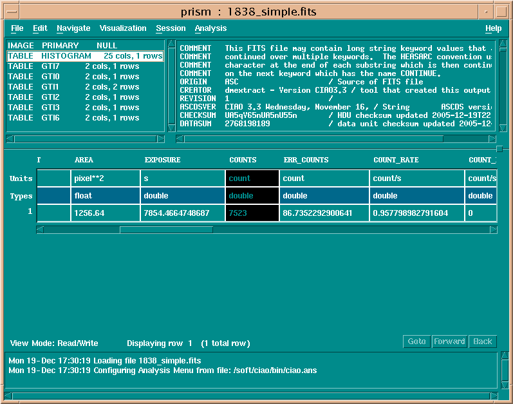
Task: Select the TABLE GTI2 block
Action: (85, 97)
